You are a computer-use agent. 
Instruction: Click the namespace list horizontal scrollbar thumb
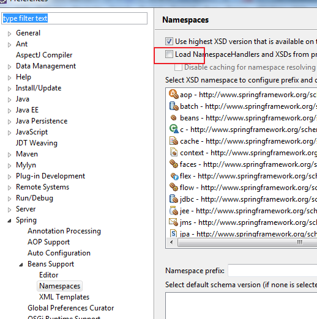pos(247,242)
